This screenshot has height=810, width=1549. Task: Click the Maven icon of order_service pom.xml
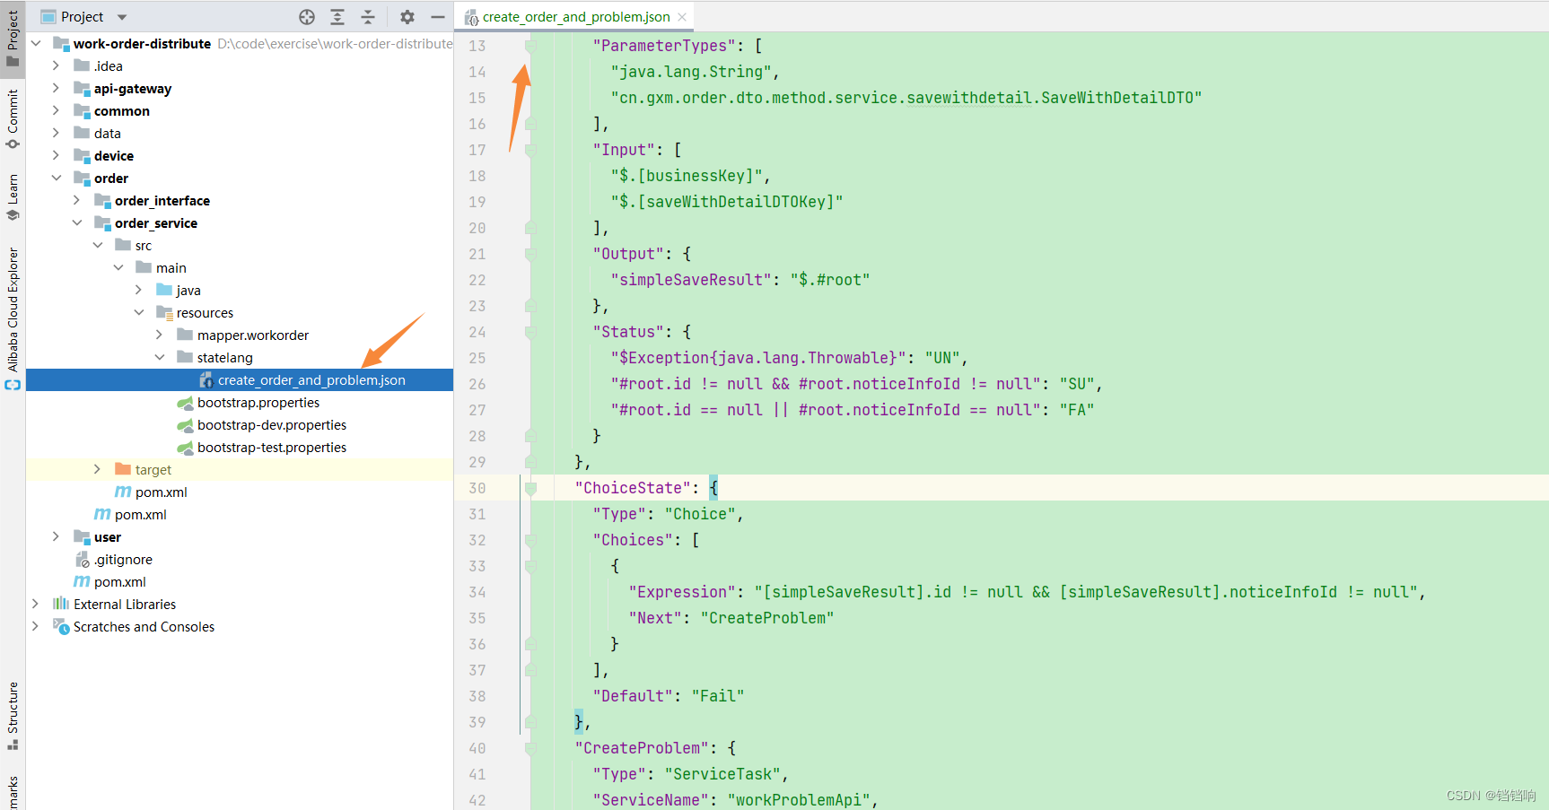[123, 492]
